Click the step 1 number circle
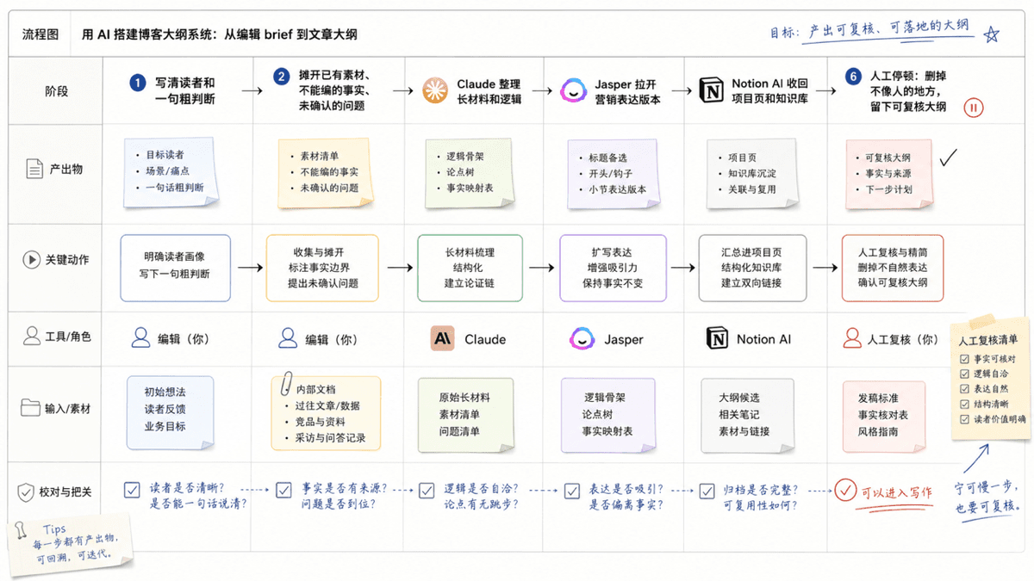Image resolution: width=1034 pixels, height=581 pixels. point(137,83)
